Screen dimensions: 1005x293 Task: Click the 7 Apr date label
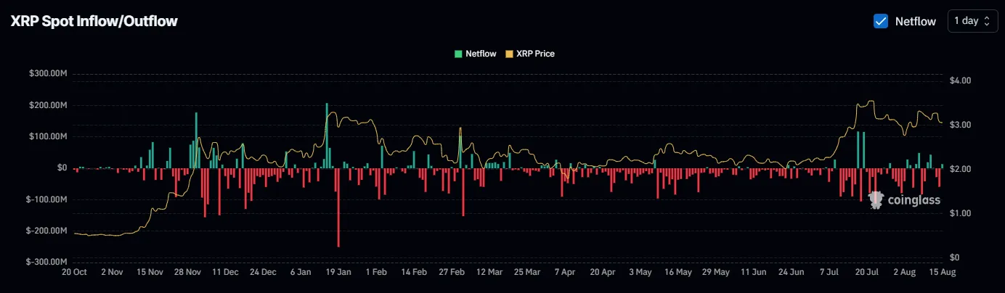coord(564,273)
